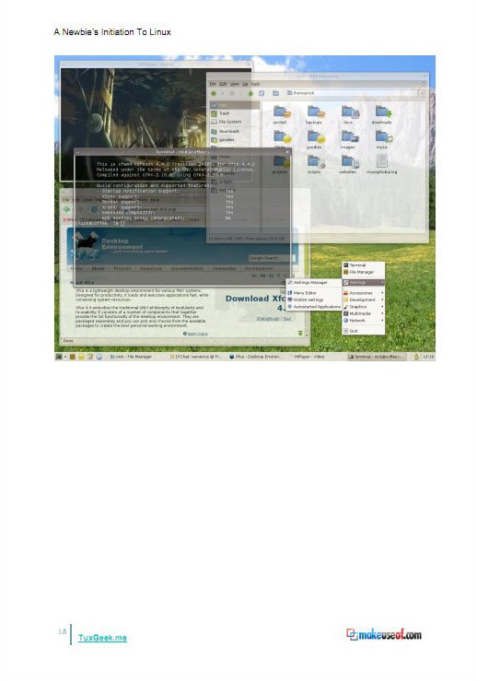The height and width of the screenshot is (682, 477).
Task: Switch to MPlayer - Video taskbar item
Action: pyautogui.click(x=316, y=357)
